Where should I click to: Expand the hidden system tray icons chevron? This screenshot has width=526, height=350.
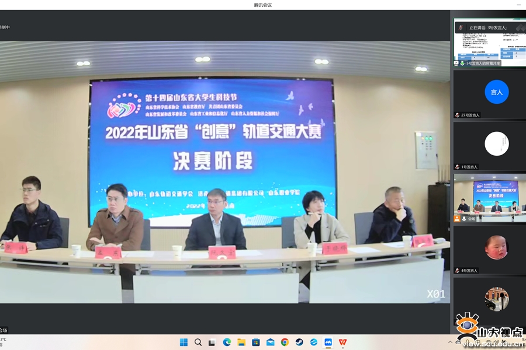[x=450, y=342]
